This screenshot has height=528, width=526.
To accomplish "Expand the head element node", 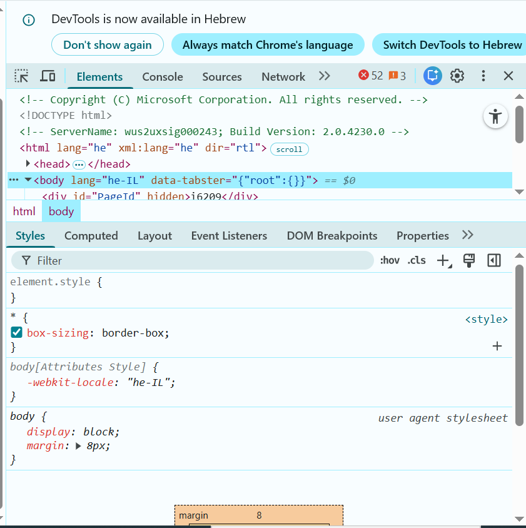I will pos(28,164).
